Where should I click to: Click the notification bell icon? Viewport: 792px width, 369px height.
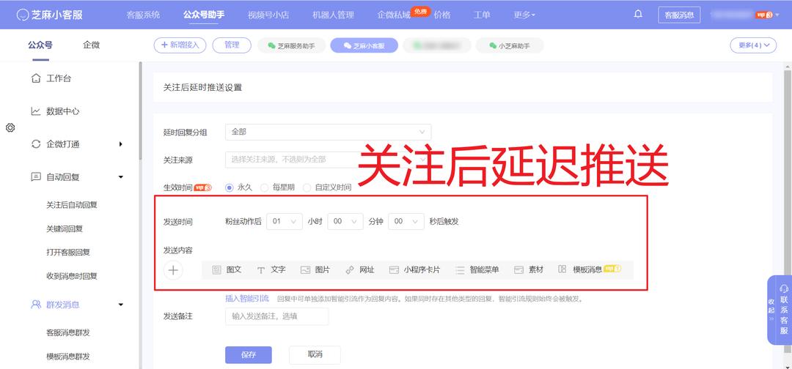tap(638, 14)
